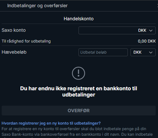
Task: Focus the Udbetal beløb amount field
Action: coord(103,52)
